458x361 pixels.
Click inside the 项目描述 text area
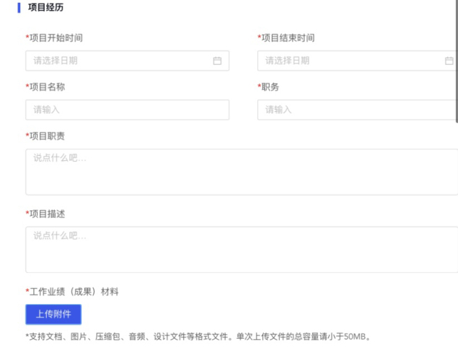(x=242, y=250)
